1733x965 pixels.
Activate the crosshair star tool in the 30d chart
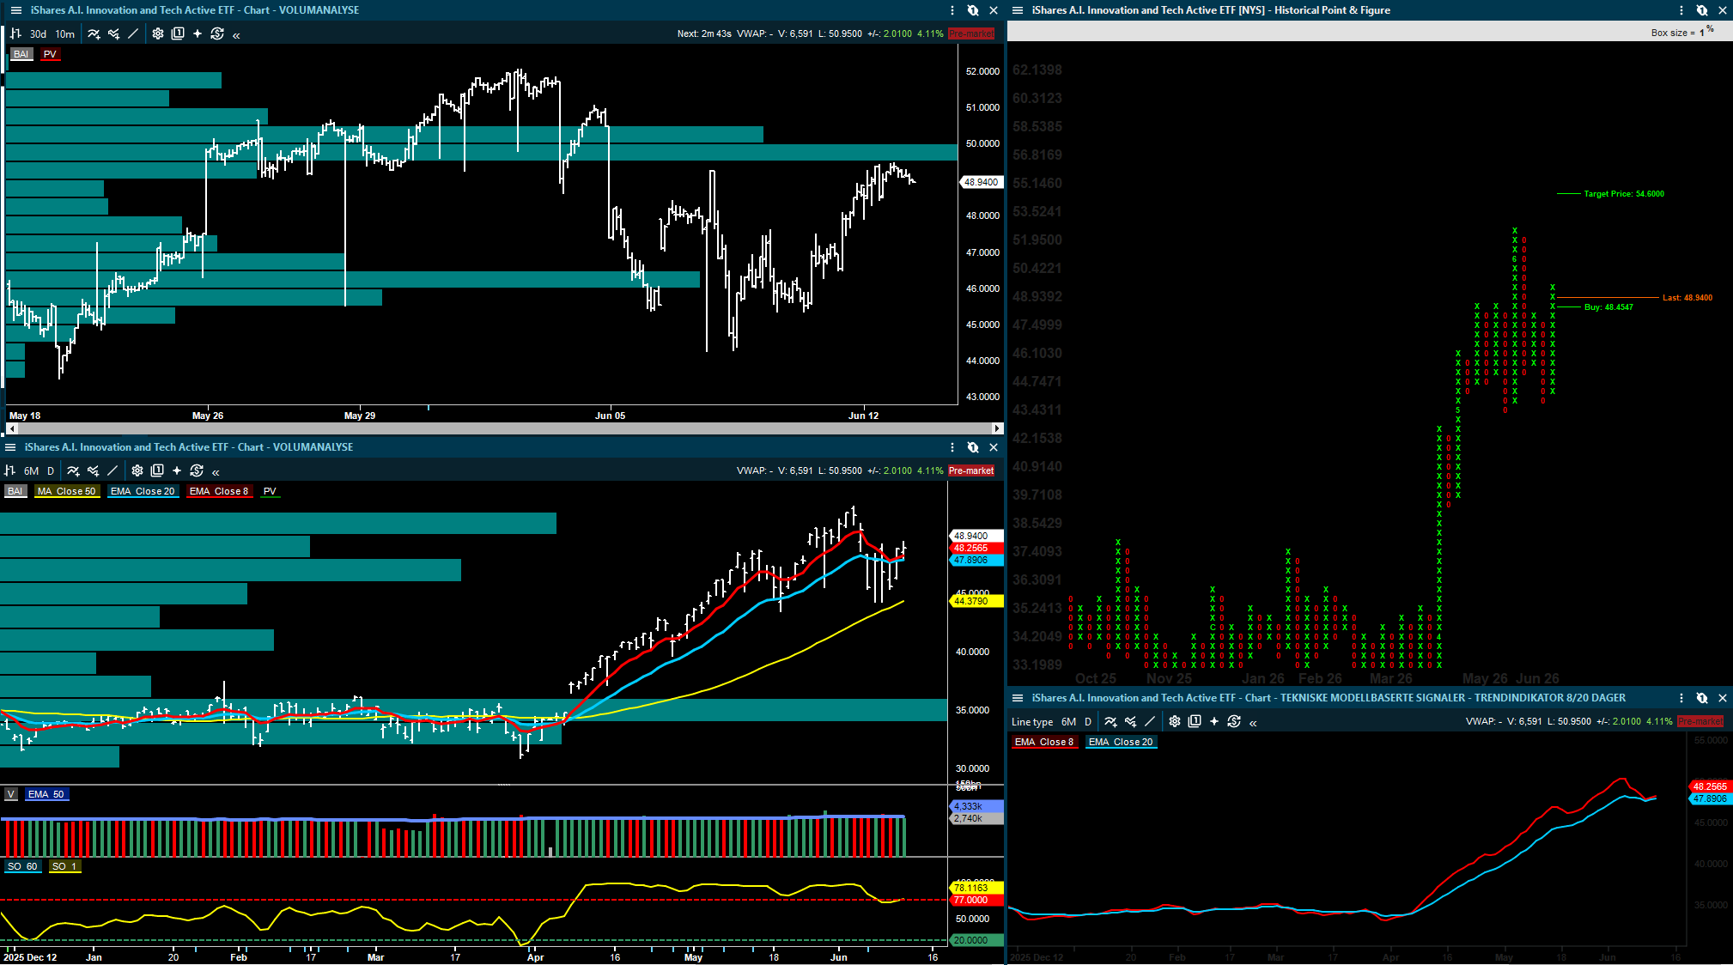coord(198,33)
